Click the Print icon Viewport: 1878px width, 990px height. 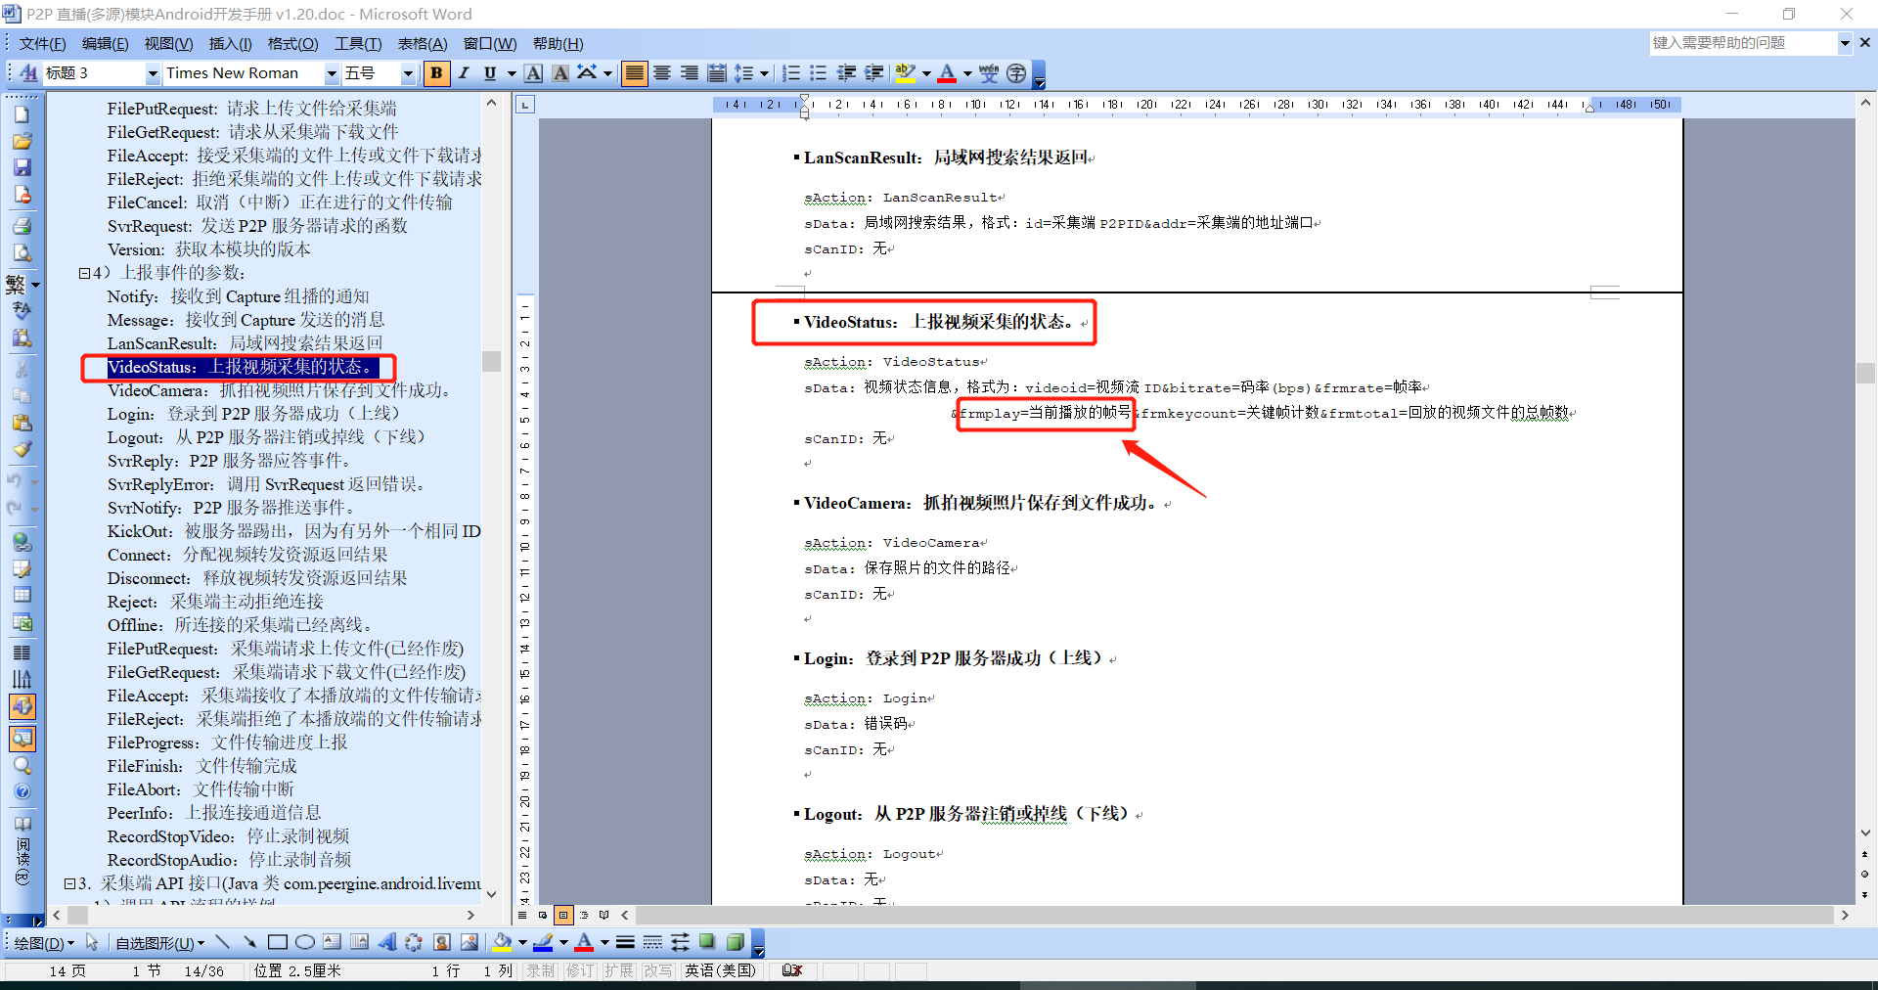point(22,226)
